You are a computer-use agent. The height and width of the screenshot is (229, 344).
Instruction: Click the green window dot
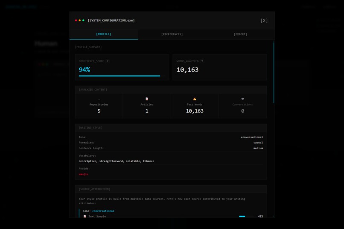pyautogui.click(x=83, y=20)
